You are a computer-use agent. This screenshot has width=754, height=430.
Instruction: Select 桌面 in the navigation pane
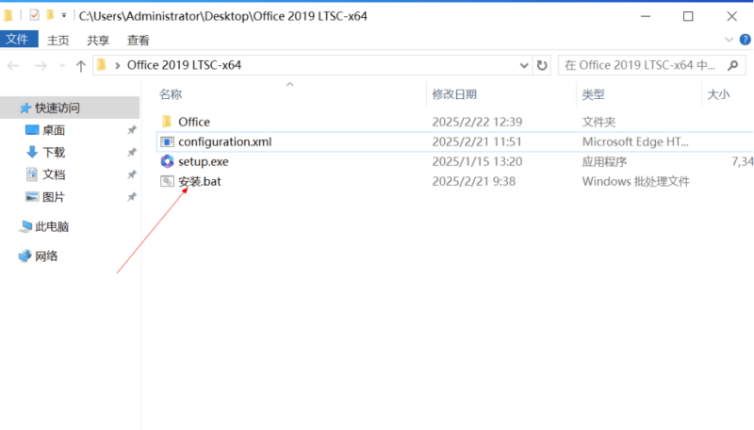pyautogui.click(x=54, y=130)
